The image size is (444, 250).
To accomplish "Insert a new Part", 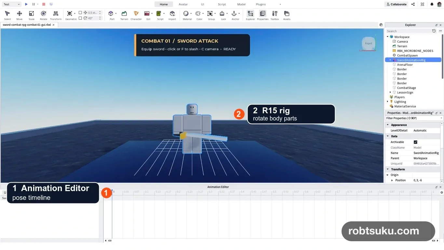I will pos(111,14).
